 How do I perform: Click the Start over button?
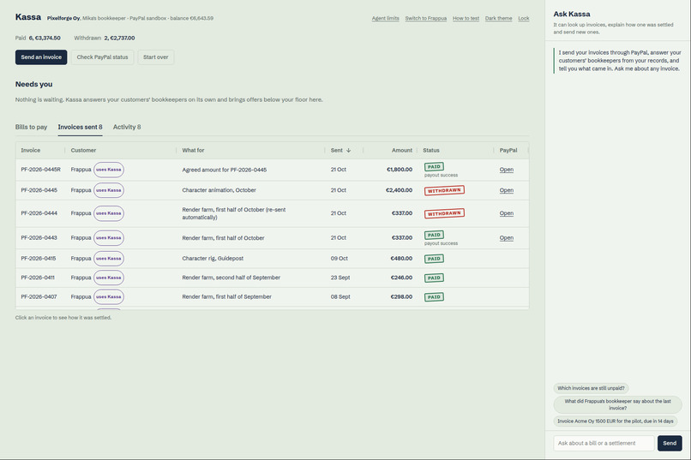click(x=155, y=57)
